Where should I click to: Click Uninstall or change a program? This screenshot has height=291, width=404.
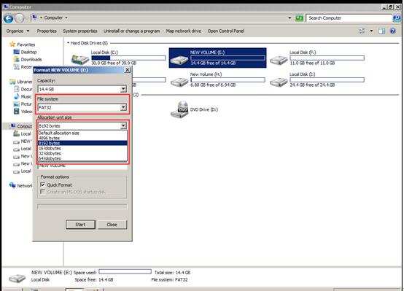point(132,31)
